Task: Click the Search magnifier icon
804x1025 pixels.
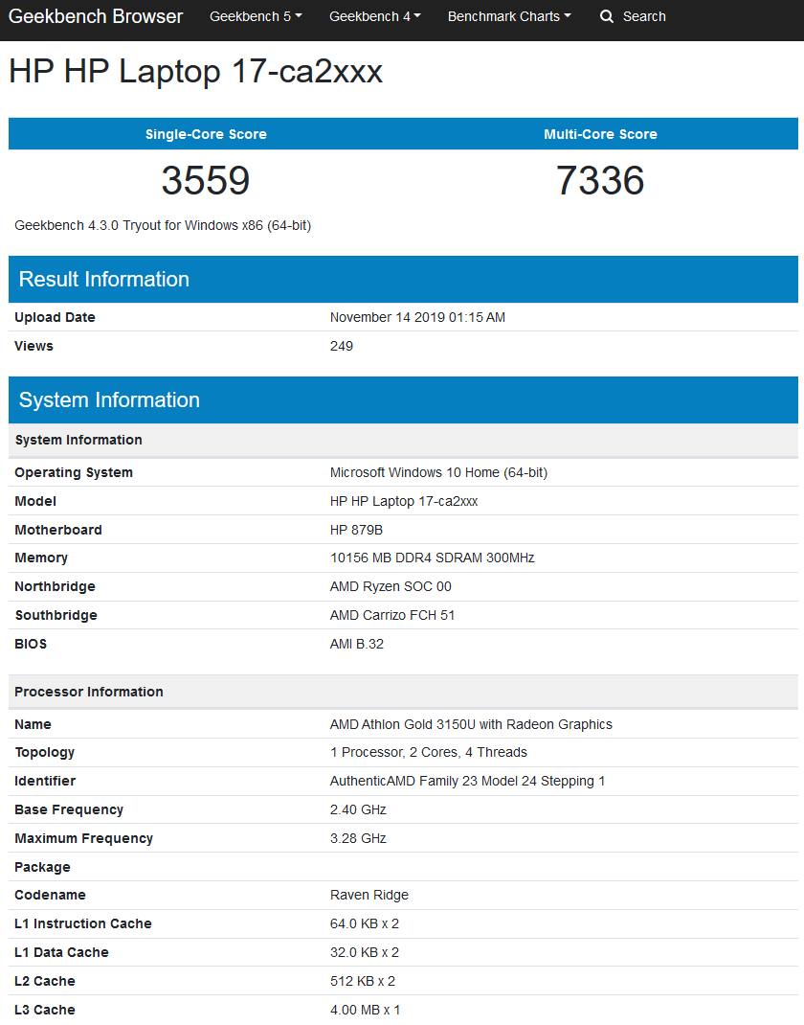Action: pos(607,16)
